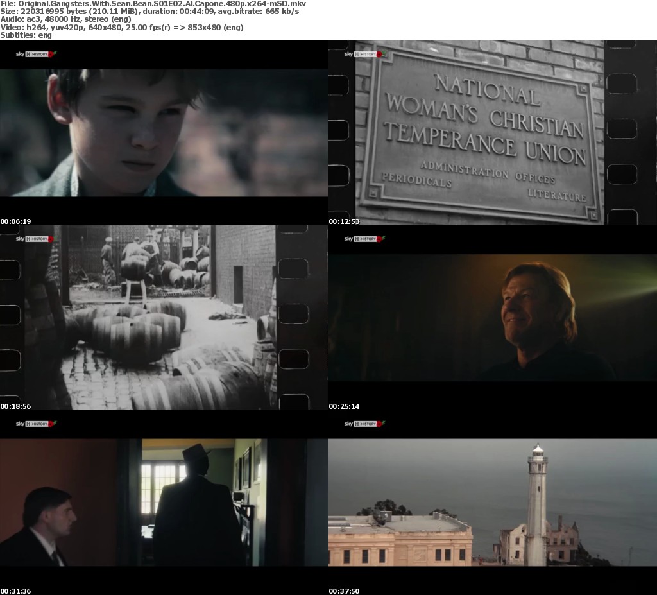Viewport: 657px width, 595px height.
Task: Click the thumbnail of the boy's face
Action: click(164, 132)
